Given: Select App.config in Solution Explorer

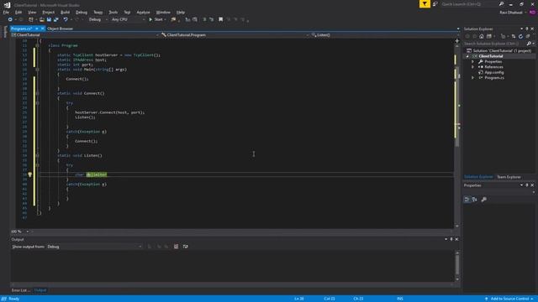Looking at the screenshot, I should (494, 73).
